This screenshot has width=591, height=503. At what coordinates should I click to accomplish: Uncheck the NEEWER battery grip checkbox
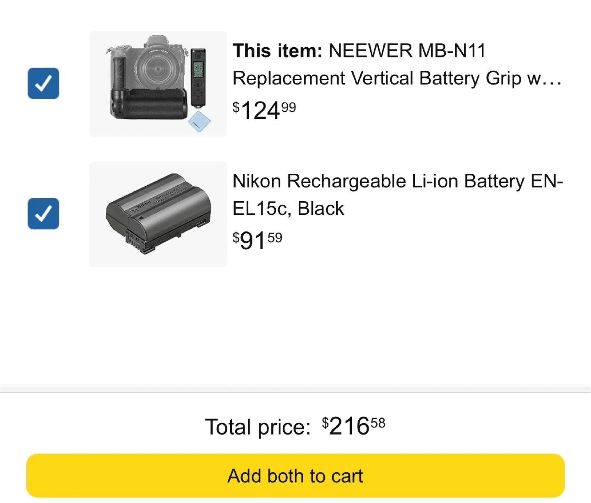pyautogui.click(x=44, y=83)
